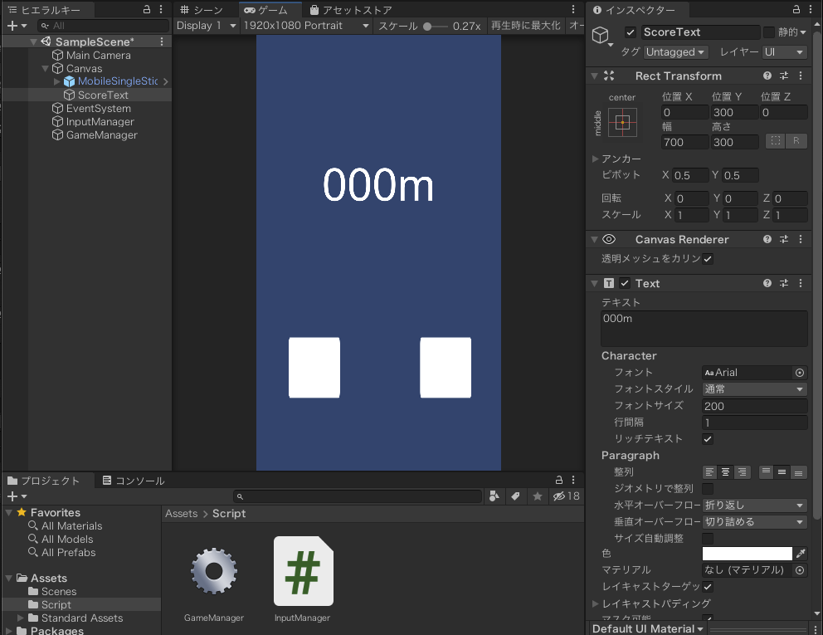Click the white 色 color swatch
The height and width of the screenshot is (635, 823).
[x=747, y=554]
